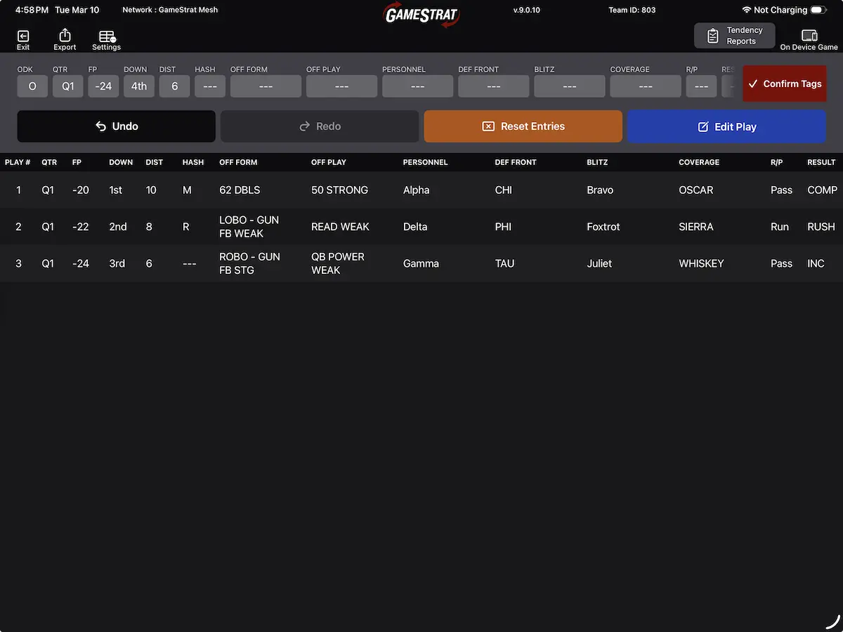Image resolution: width=843 pixels, height=632 pixels.
Task: Click the blue Edit Play button
Action: 726,127
